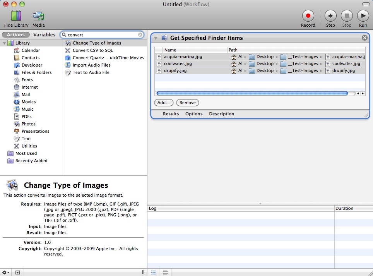This screenshot has height=276, width=373.
Task: Select the Photos category in the Library
Action: point(27,124)
